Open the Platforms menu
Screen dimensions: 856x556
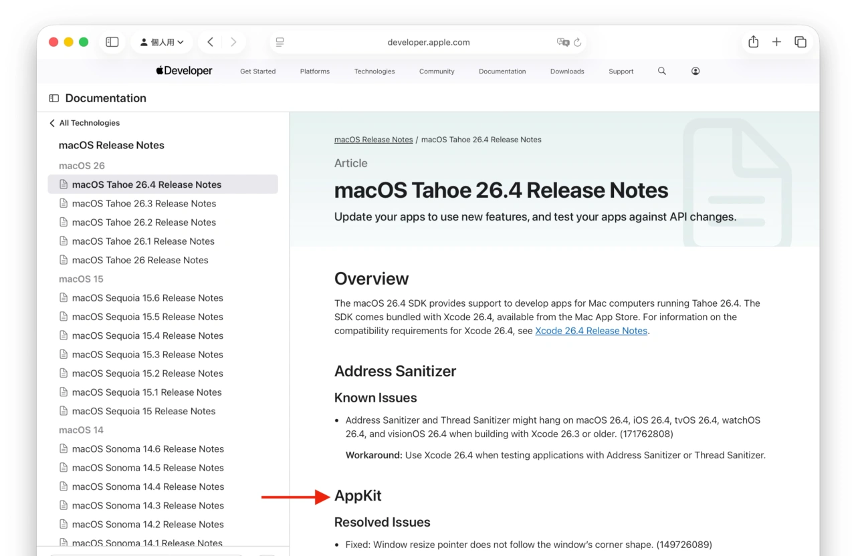click(314, 72)
